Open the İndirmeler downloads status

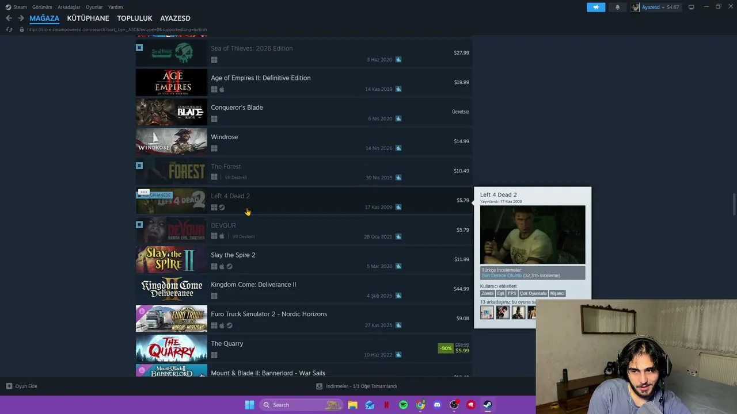click(357, 386)
